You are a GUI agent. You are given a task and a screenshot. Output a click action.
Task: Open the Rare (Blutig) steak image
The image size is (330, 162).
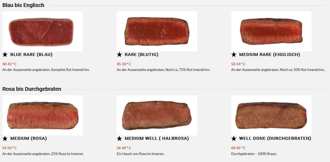coord(157,31)
